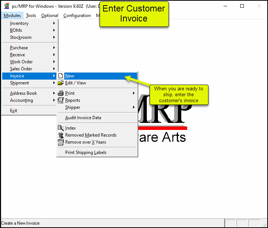Expand the BOMs submenu arrow
The width and height of the screenshot is (268, 228).
click(54, 30)
